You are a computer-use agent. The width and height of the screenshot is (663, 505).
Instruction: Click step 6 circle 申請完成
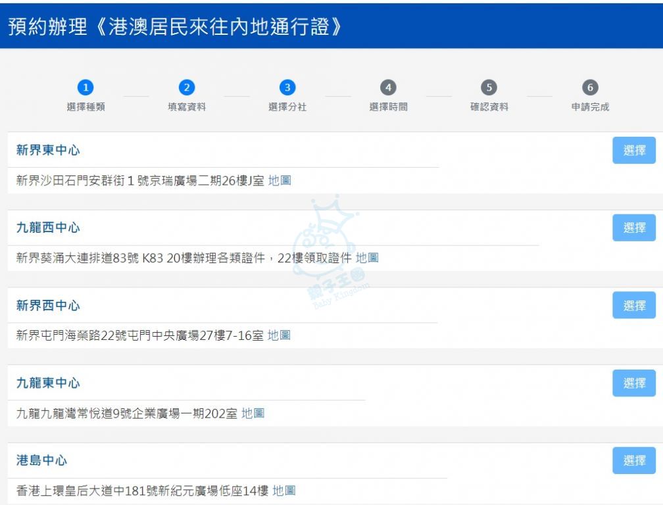[x=590, y=87]
